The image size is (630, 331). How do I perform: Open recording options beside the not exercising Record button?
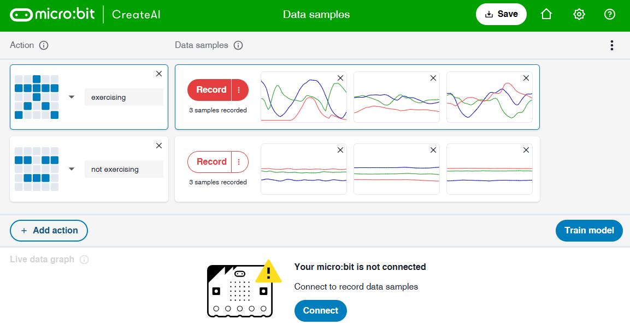coord(239,162)
